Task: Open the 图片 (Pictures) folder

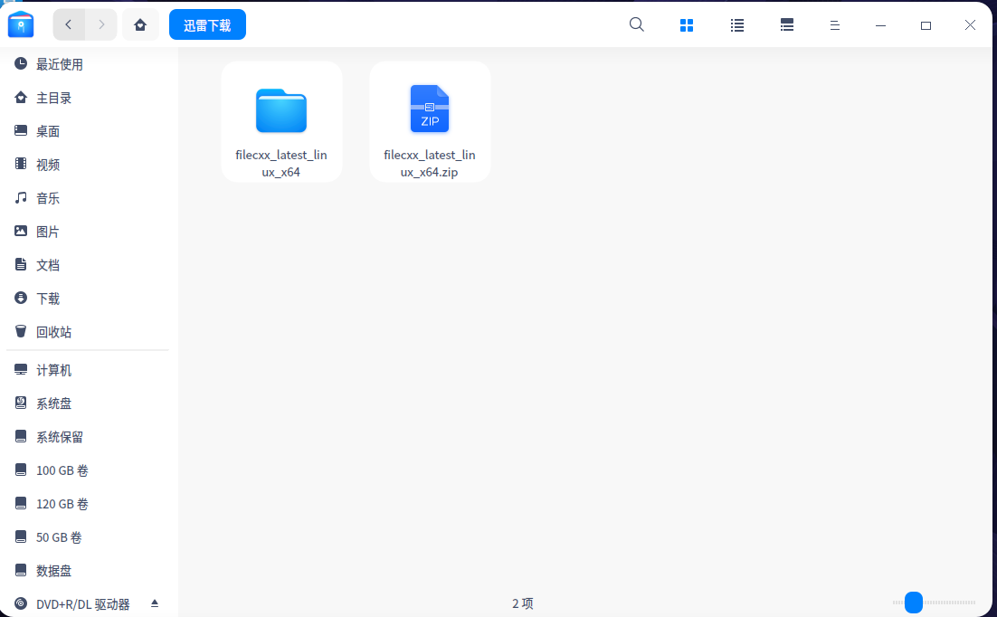Action: click(47, 231)
